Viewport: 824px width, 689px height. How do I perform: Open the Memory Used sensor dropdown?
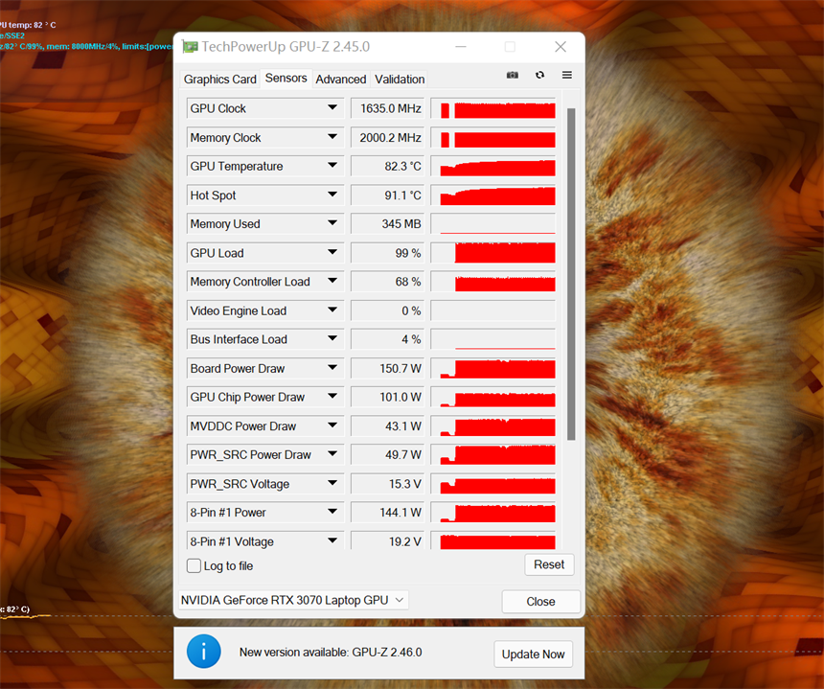(332, 223)
